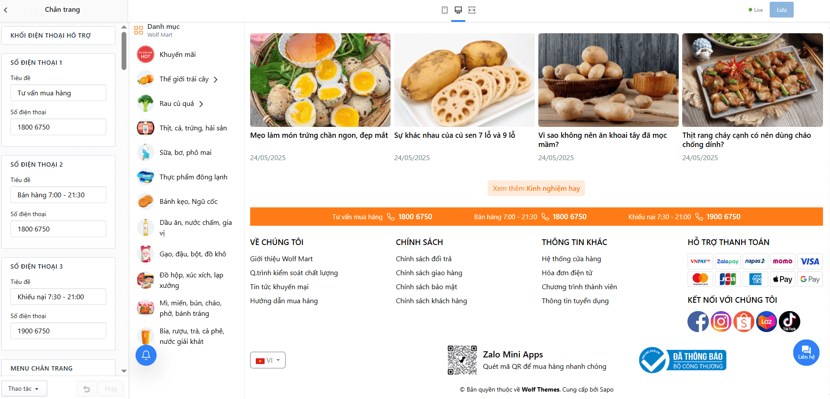Select the Khuyến mãi category
Screen dimensions: 830x399
[x=178, y=55]
